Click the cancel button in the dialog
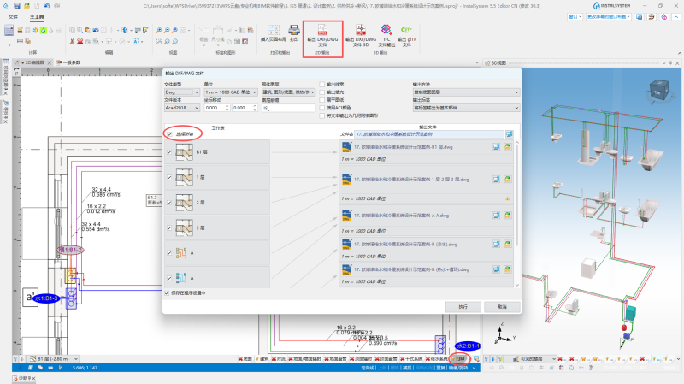The width and height of the screenshot is (684, 384). (502, 307)
